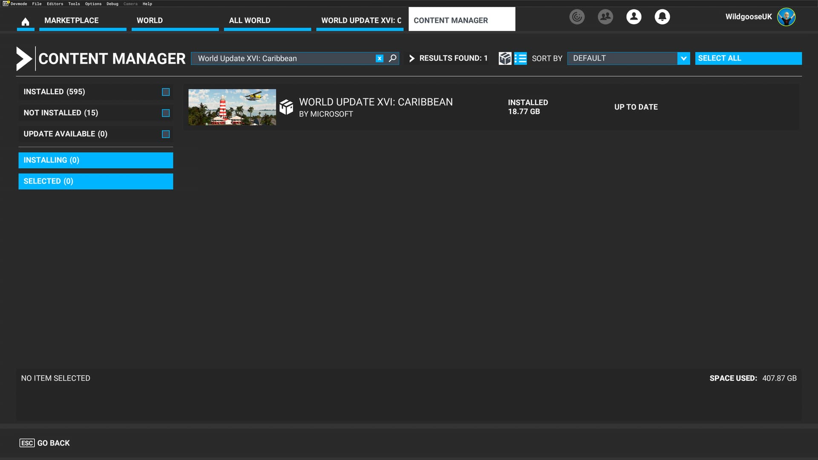
Task: Click the Selected (0) button
Action: (x=96, y=181)
